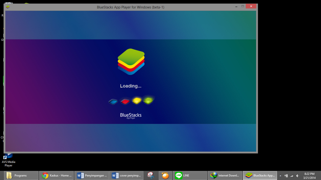Click the BlueStacks App Player taskbar button
This screenshot has width=321, height=180.
pos(260,175)
